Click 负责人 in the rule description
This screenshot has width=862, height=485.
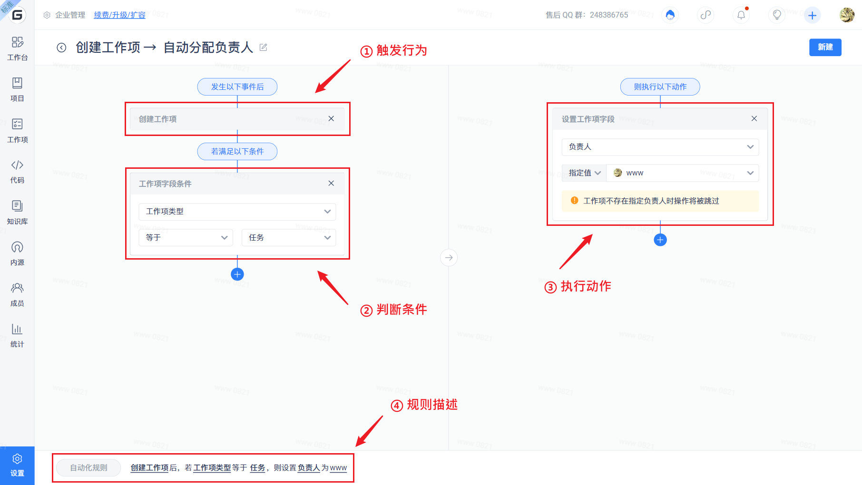[309, 468]
